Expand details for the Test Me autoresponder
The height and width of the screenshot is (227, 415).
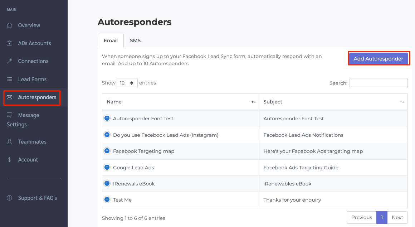[107, 200]
